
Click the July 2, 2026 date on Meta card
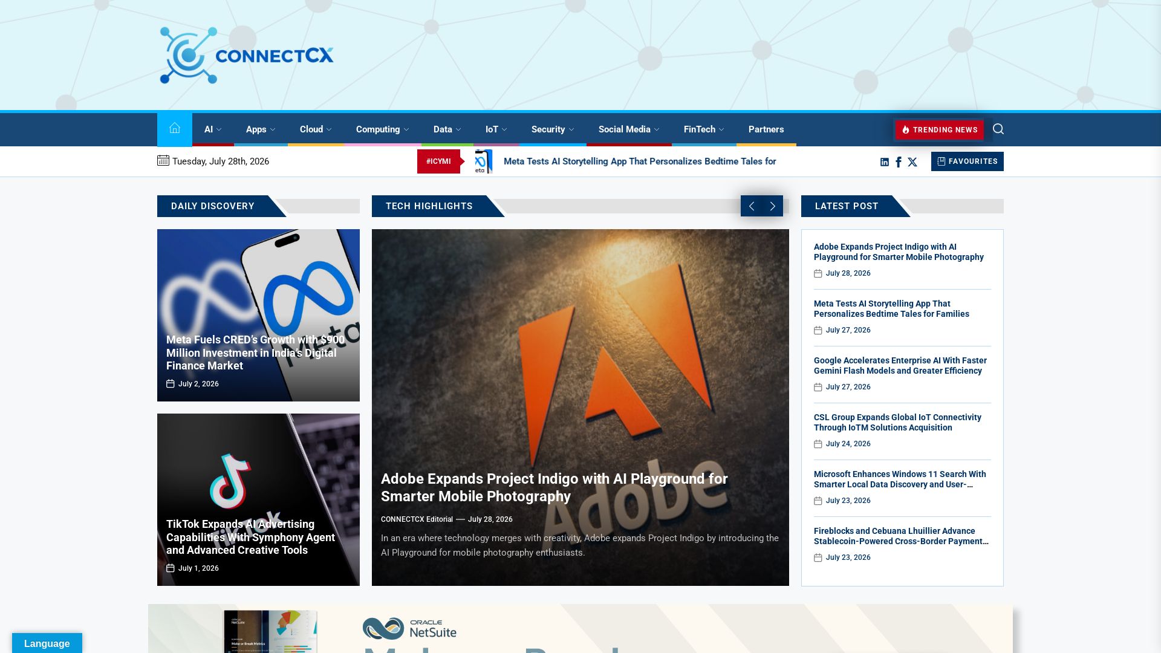tap(198, 384)
